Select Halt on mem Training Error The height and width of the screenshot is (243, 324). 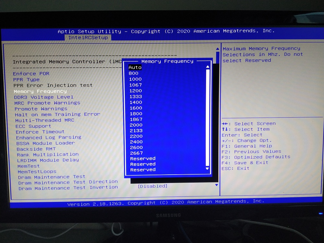[57, 114]
